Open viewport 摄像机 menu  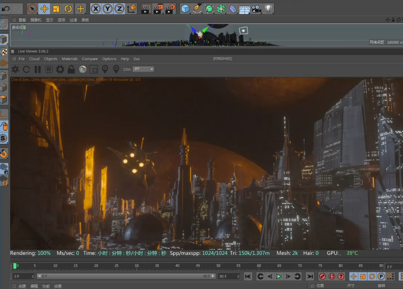[36, 20]
